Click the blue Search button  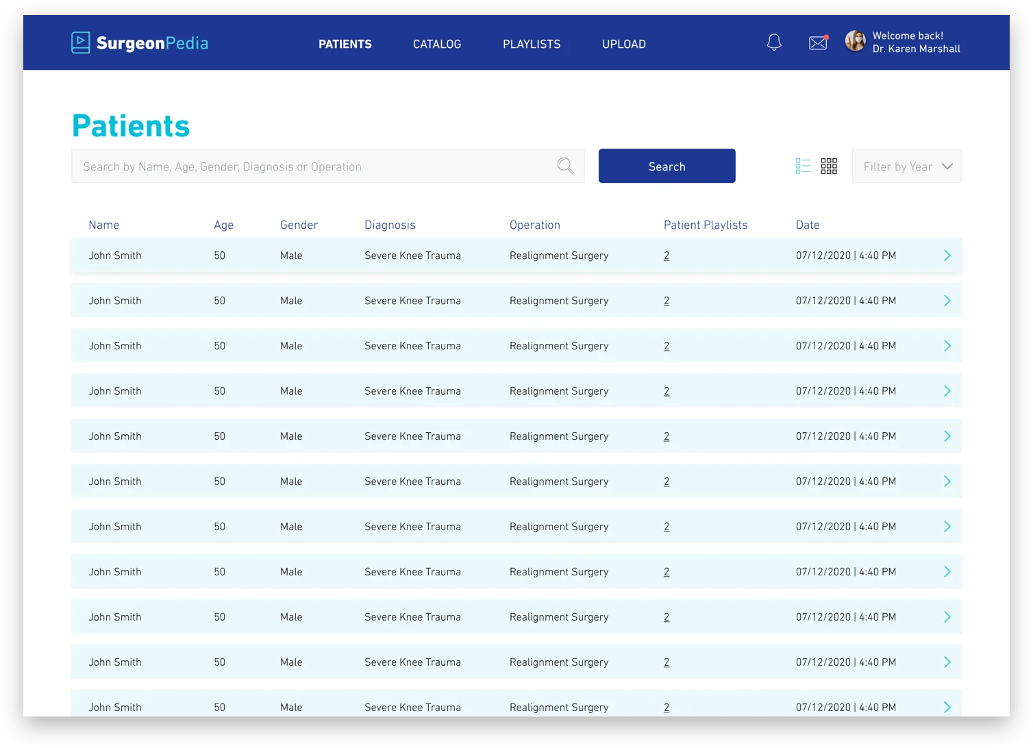(x=667, y=166)
